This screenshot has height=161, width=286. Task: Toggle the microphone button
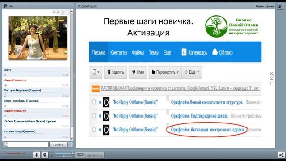point(37,155)
